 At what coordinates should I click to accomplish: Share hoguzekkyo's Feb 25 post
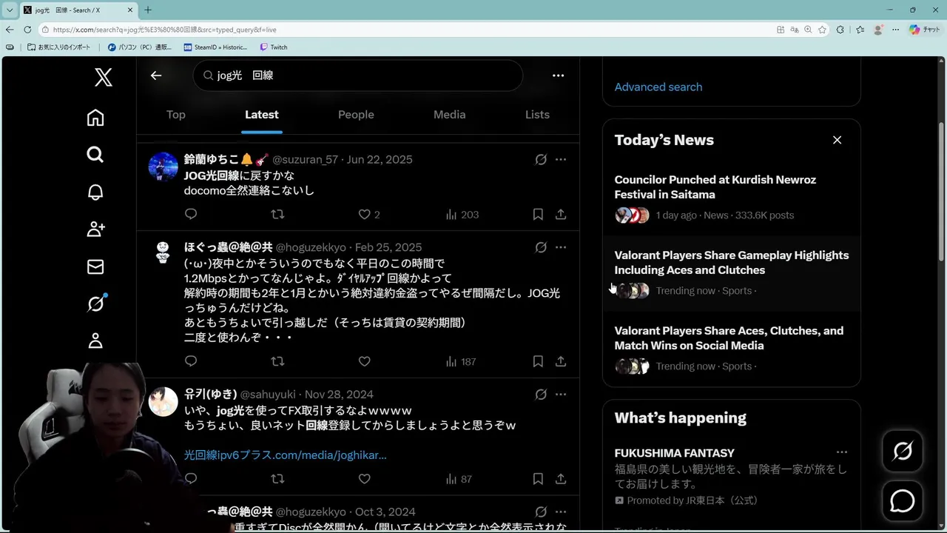[x=561, y=361]
